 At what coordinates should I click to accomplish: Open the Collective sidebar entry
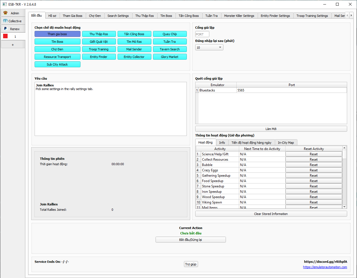point(13,21)
